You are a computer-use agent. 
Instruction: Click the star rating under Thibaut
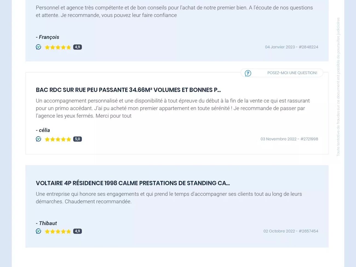58,231
